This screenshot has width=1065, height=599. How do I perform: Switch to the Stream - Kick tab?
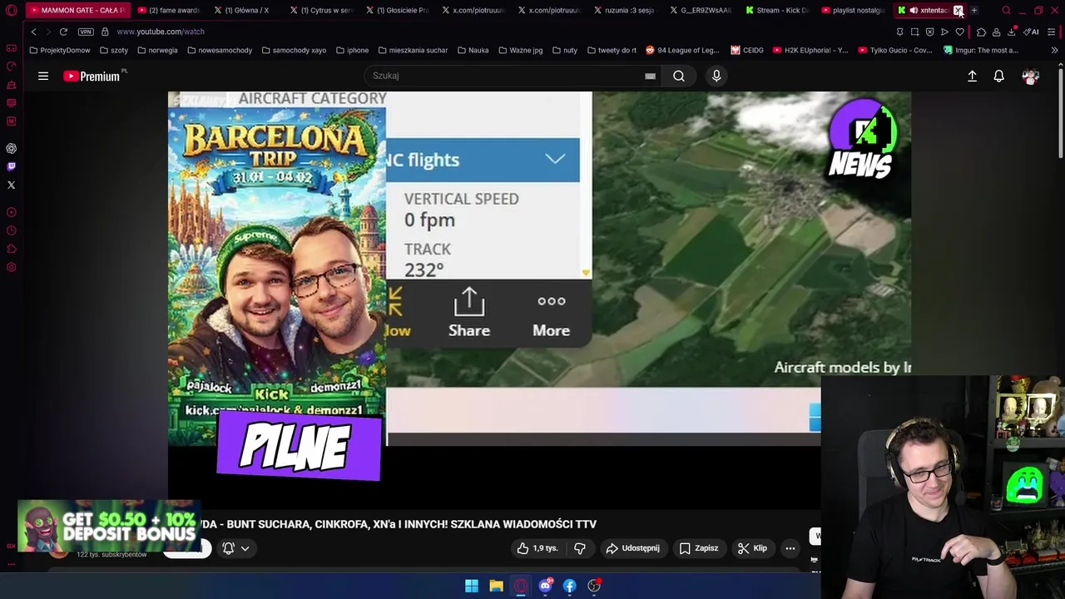[778, 10]
